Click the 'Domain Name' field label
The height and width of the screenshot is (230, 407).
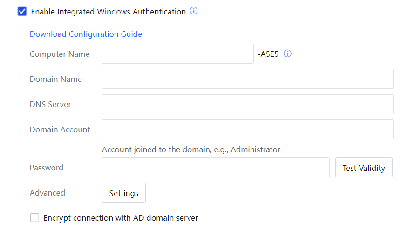click(x=56, y=79)
